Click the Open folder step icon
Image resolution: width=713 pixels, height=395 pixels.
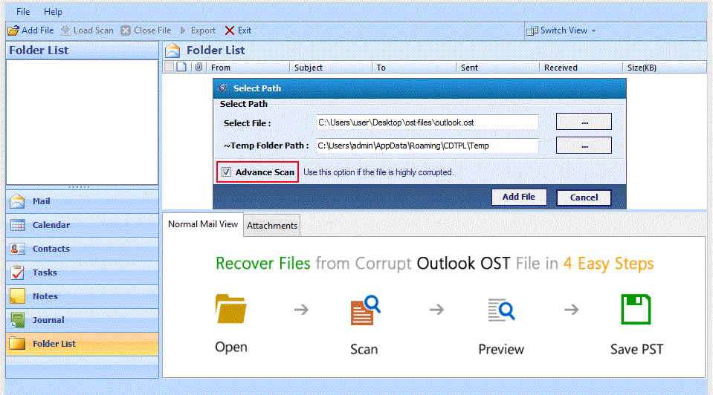click(x=231, y=309)
